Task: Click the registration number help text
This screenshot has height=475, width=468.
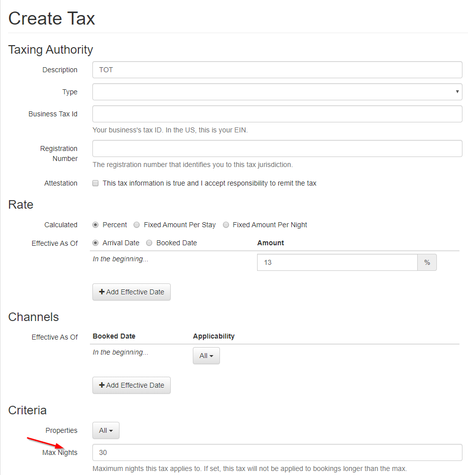Action: [193, 165]
